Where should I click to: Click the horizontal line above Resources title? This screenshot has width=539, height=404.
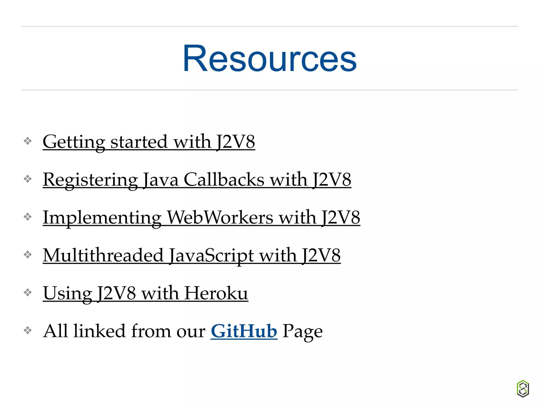coord(269,26)
